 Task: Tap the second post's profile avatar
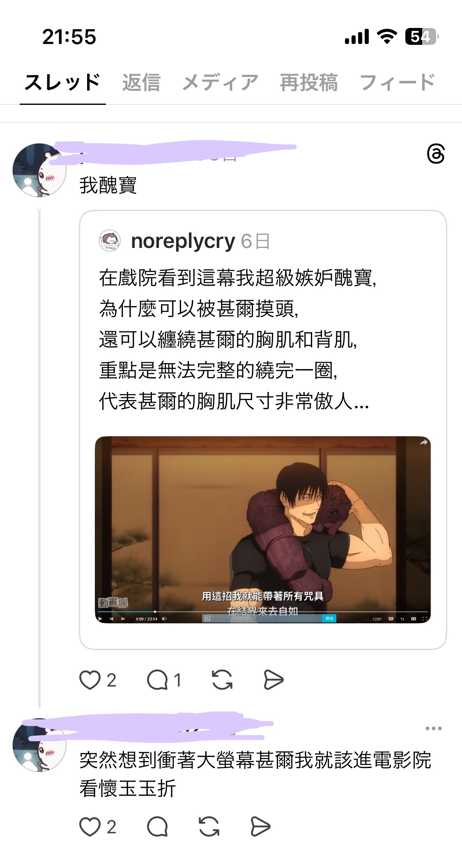click(39, 745)
